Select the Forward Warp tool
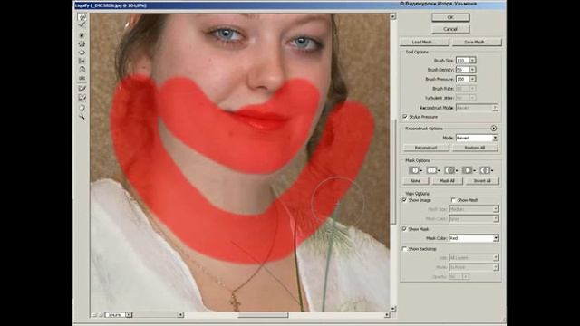580x326 pixels. 82,17
